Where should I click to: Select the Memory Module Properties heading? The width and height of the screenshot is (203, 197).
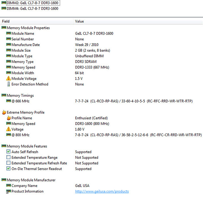point(28,28)
